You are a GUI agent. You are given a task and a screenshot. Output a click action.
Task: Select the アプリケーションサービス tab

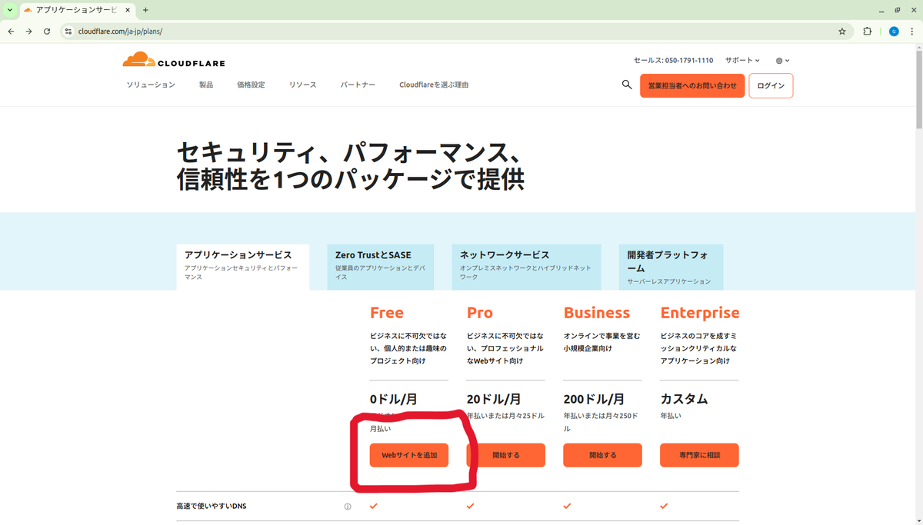pyautogui.click(x=243, y=267)
